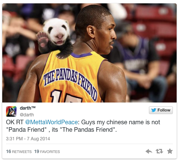Open the @MettaWorldPeace profile link

(x=51, y=122)
